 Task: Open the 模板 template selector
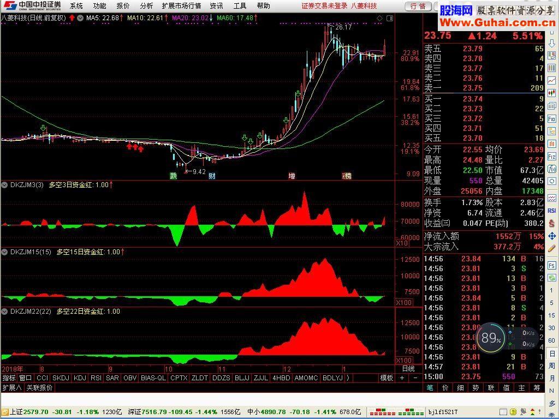tap(386, 378)
